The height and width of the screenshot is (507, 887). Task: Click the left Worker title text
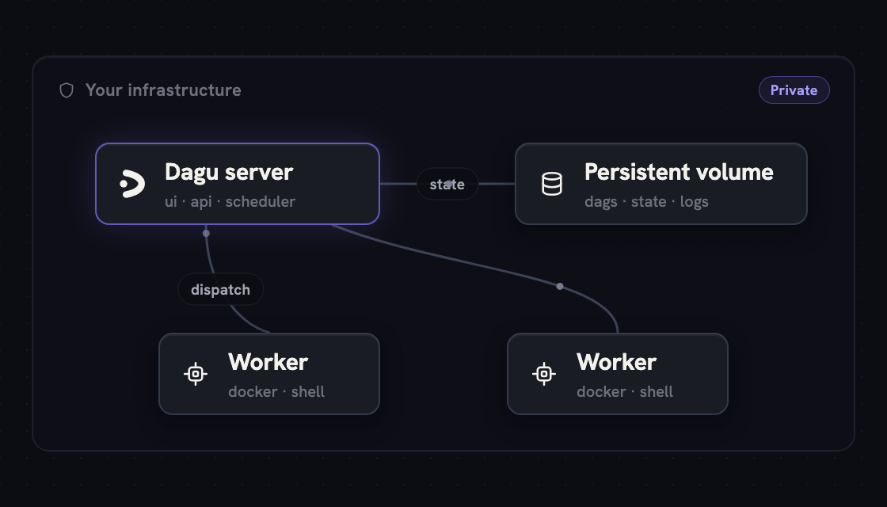pyautogui.click(x=268, y=362)
